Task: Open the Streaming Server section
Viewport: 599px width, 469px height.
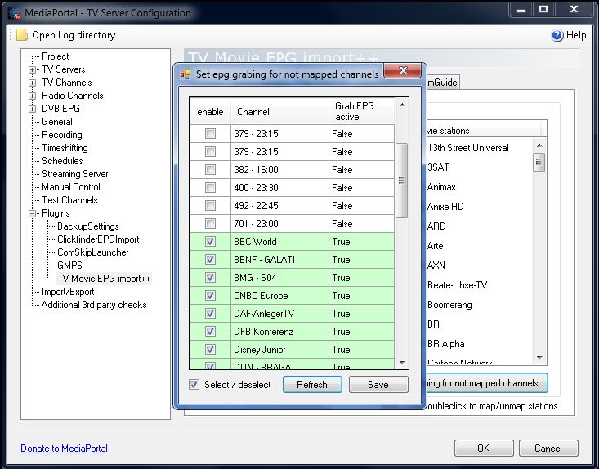Action: 75,174
